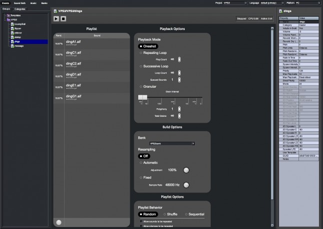Click the Adjustment knob under Automatic resampling
323x229 pixels.
point(186,170)
